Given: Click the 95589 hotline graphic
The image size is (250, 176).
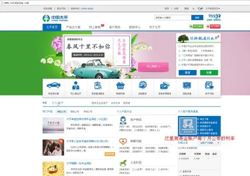Looking at the screenshot, I should point(214,17).
